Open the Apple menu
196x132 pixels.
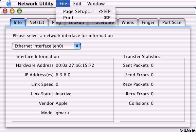(x=9, y=4)
